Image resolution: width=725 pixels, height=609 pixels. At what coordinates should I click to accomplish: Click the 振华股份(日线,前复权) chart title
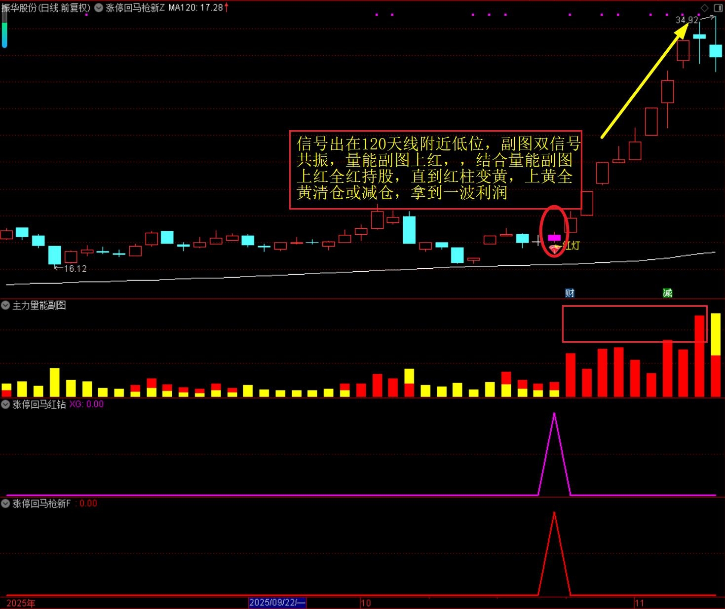coord(46,8)
